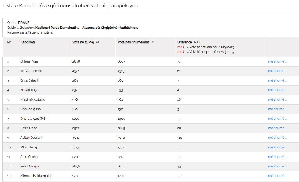Click 'më shumë' for Mimoza Hajdarmataj

click(277, 176)
